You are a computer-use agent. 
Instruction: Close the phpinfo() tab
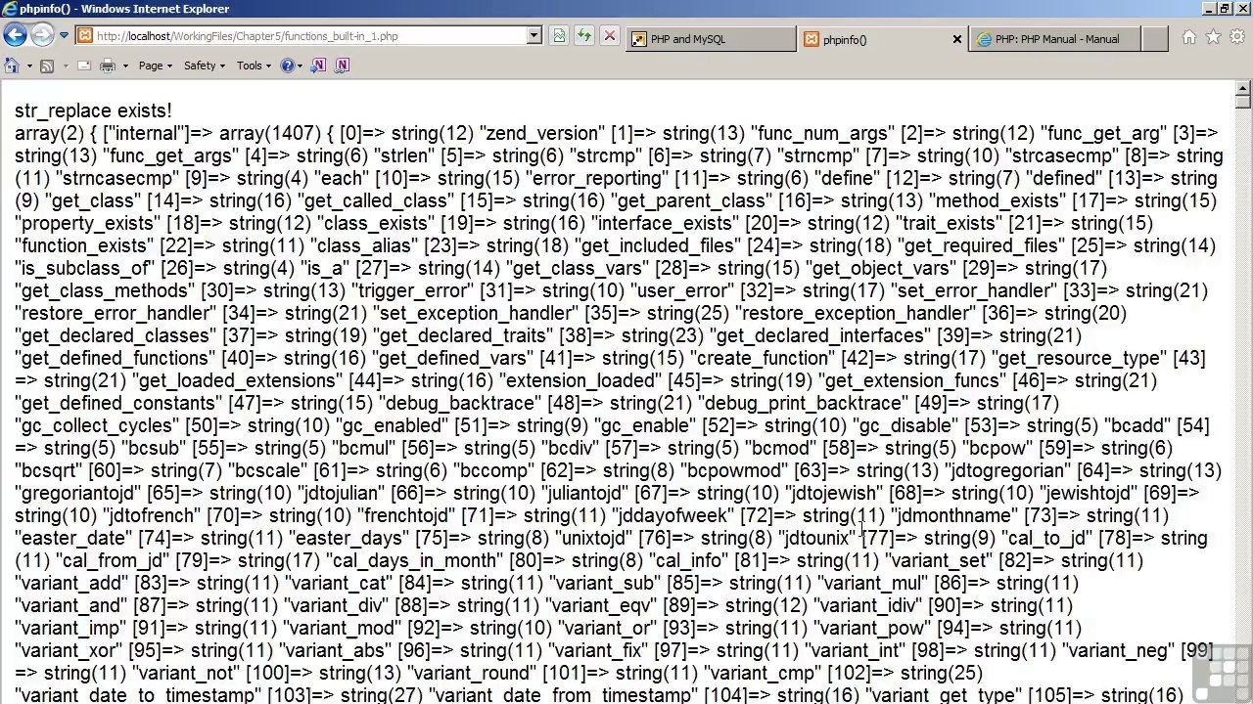957,39
